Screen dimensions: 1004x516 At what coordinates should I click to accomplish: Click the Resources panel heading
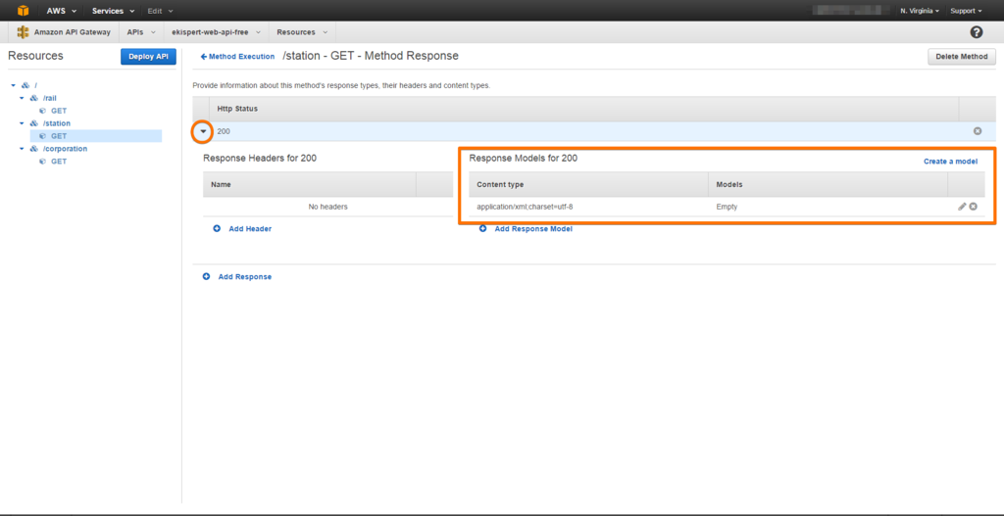tap(35, 56)
